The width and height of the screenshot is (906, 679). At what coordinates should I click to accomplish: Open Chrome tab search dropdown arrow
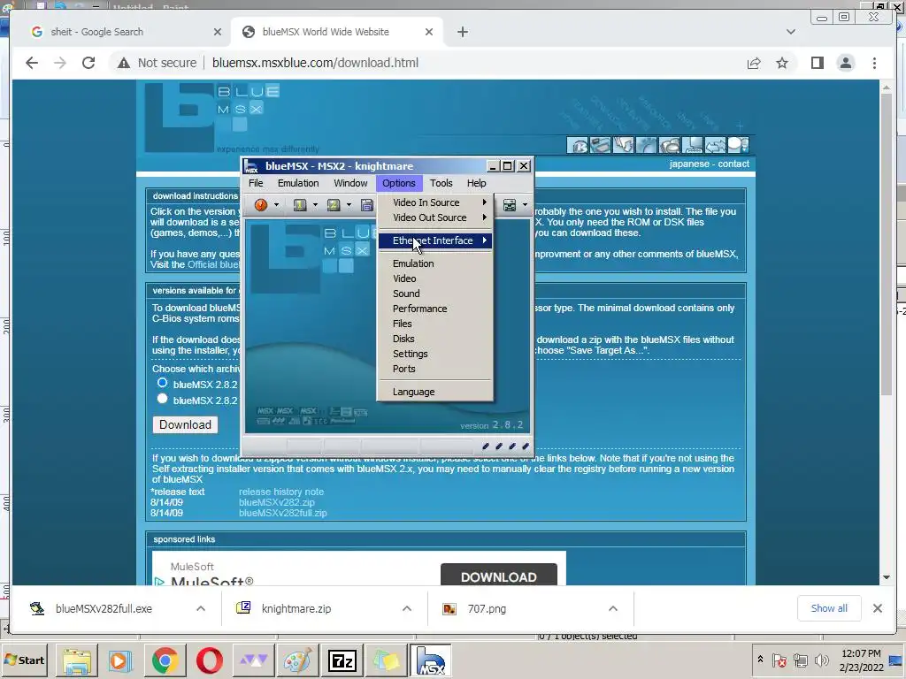tap(790, 32)
